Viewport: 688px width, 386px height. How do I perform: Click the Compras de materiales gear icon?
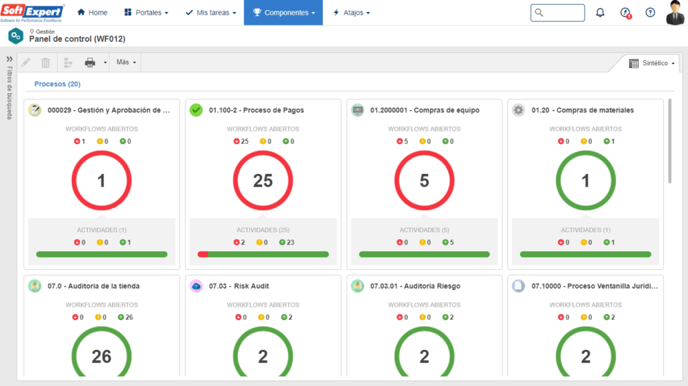click(519, 110)
